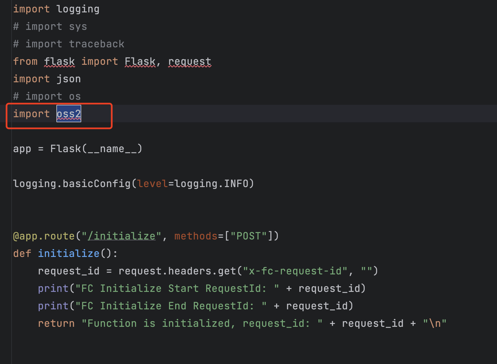Click "__name__" inside the Flask call

112,149
